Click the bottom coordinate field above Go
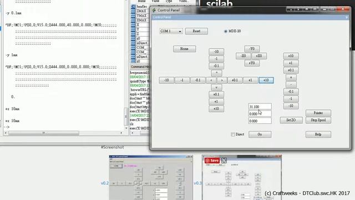The width and height of the screenshot is (355, 200). 260,121
